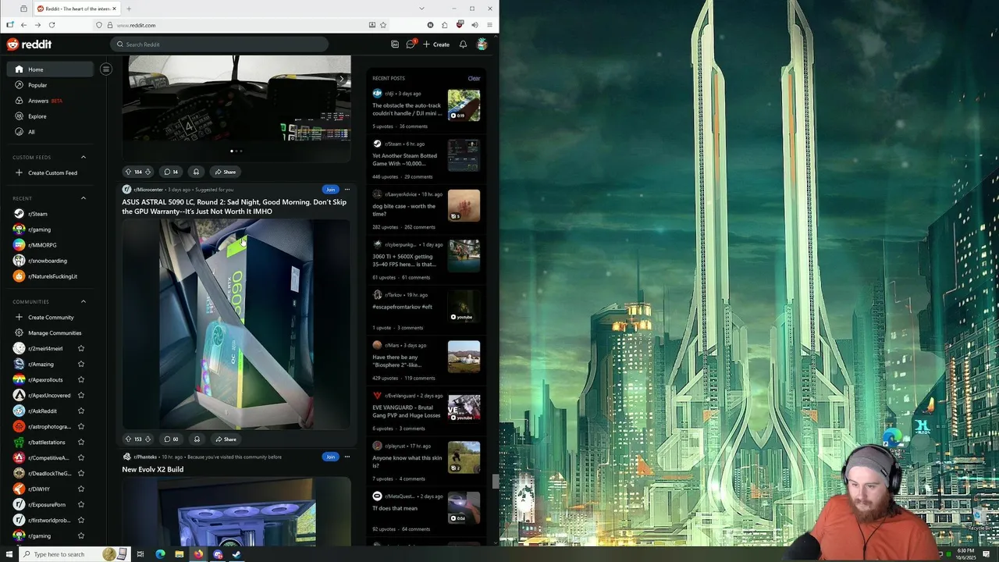
Task: Clear the Recent Posts list
Action: pyautogui.click(x=474, y=78)
